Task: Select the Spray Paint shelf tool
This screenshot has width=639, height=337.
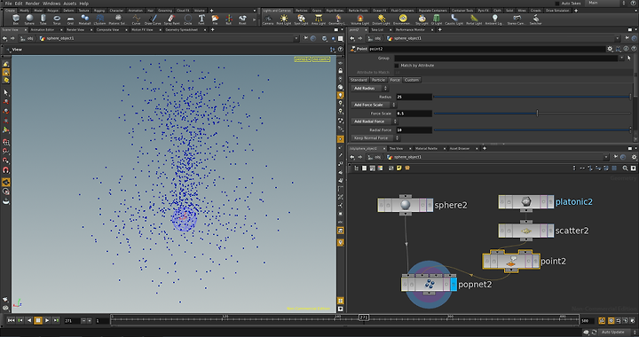Action: [171, 20]
